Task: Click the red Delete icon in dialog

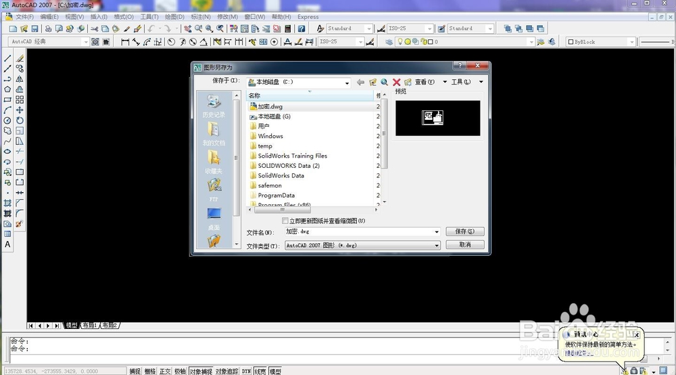Action: (397, 82)
